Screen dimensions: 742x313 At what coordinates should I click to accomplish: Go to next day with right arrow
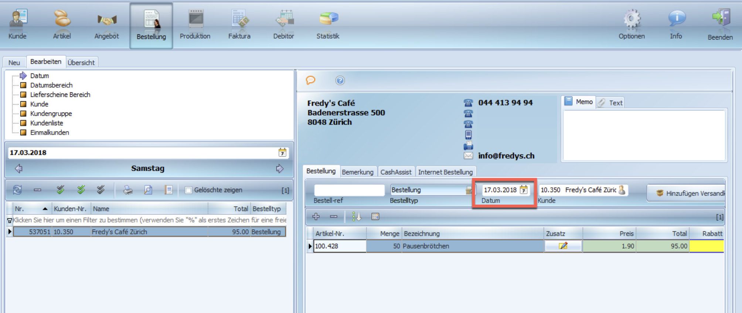[280, 169]
